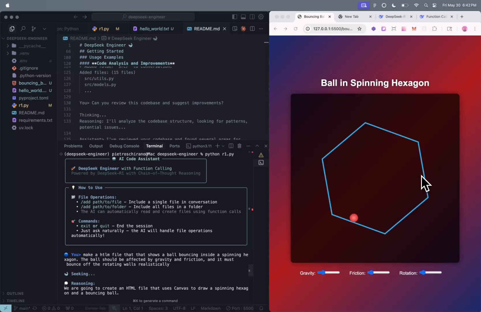Open a new Chrome tab with plus
This screenshot has height=312, width=481.
coord(462,16)
